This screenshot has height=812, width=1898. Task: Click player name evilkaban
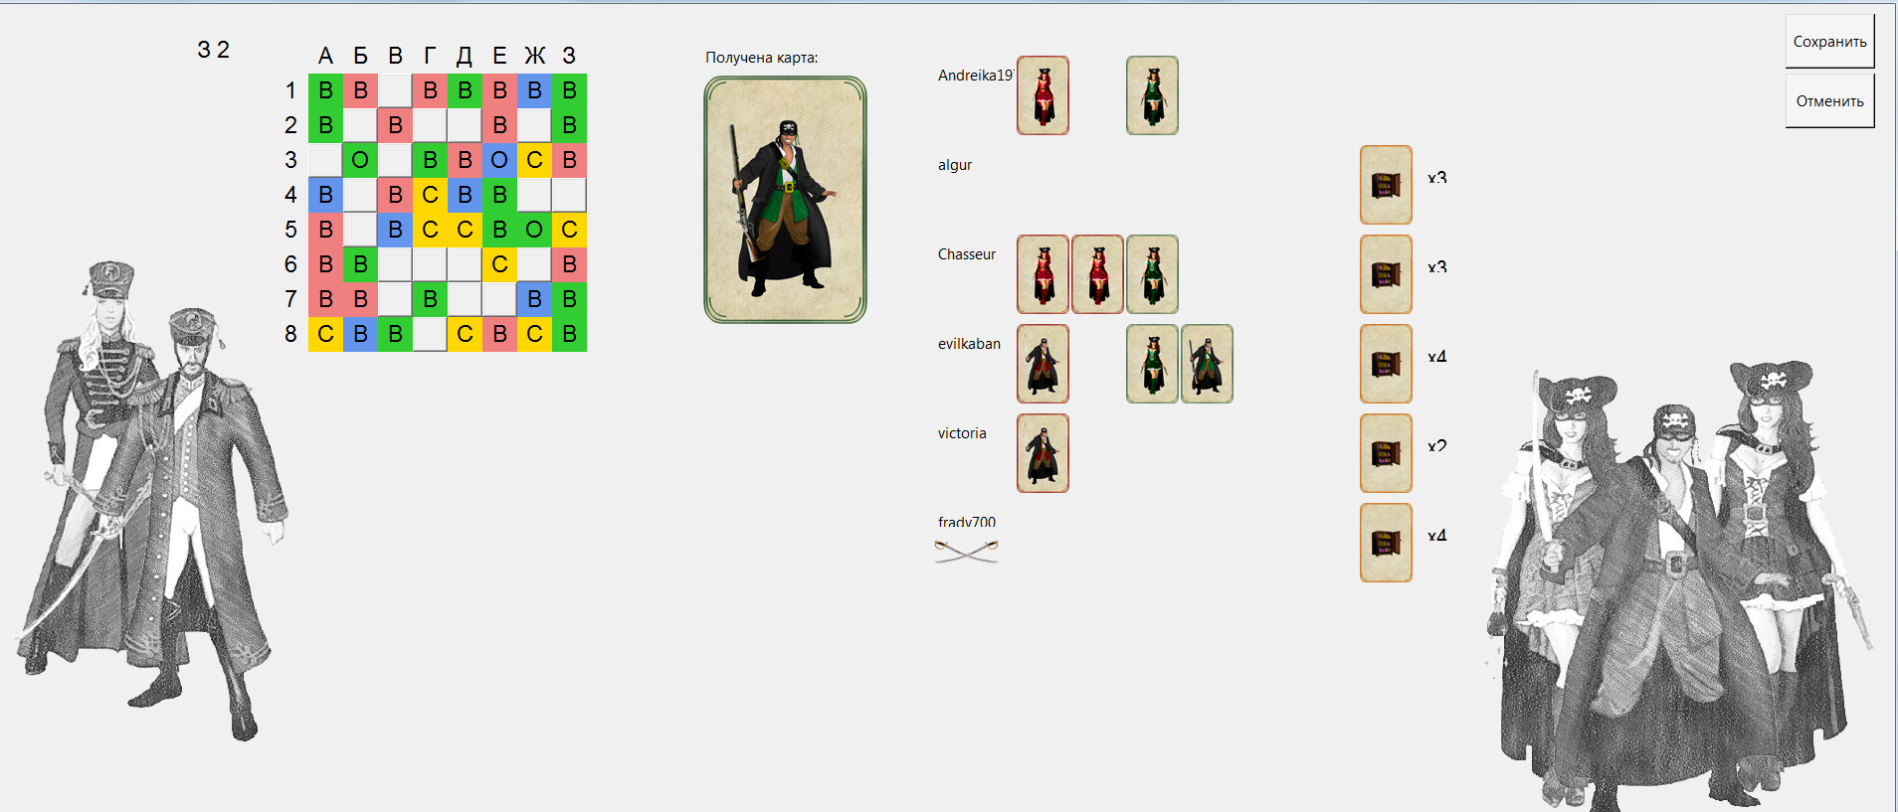969,344
